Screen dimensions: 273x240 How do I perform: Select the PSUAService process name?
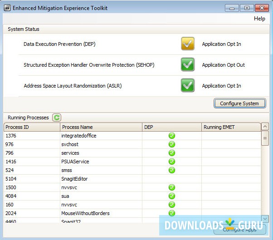[75, 162]
